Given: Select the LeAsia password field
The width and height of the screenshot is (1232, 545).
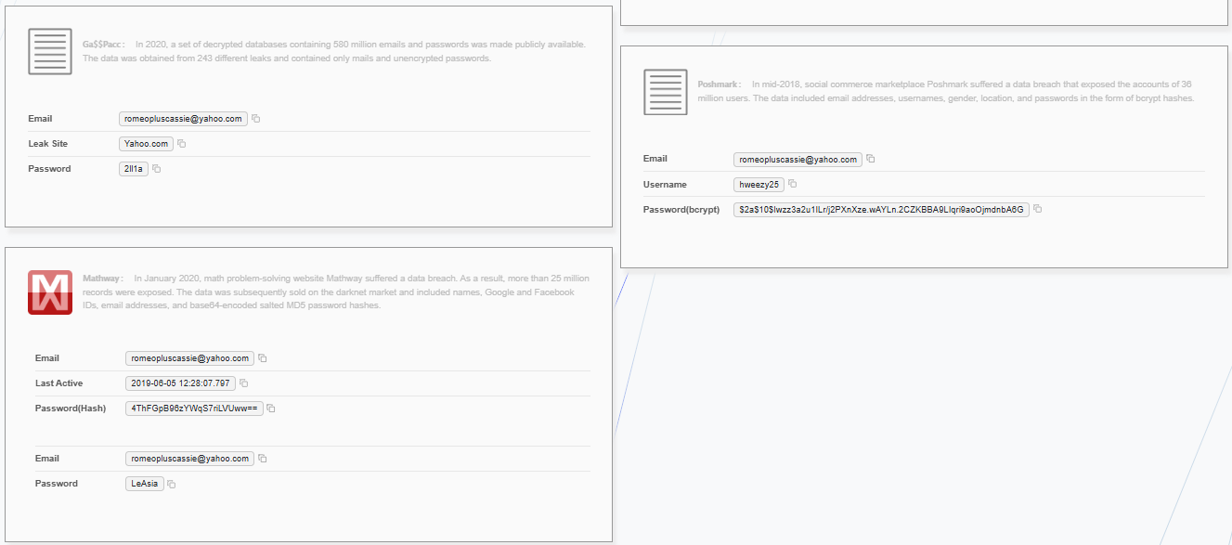Looking at the screenshot, I should coord(145,484).
